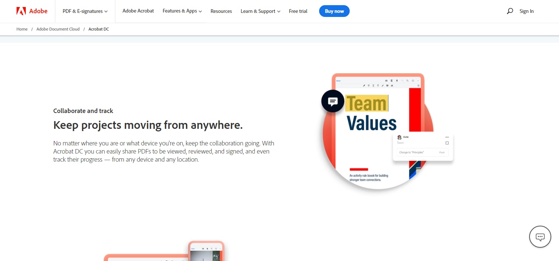Click the phone illustration at the bottom
559x261 pixels.
(x=206, y=251)
